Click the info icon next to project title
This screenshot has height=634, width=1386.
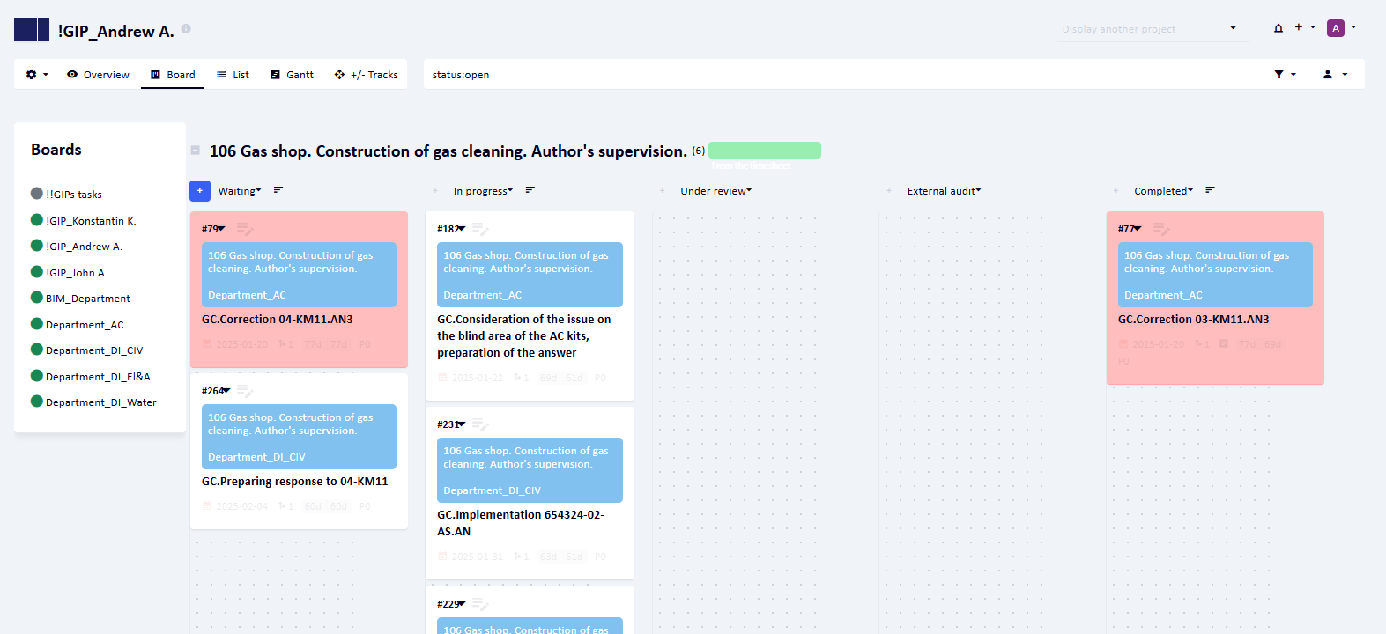coord(186,29)
